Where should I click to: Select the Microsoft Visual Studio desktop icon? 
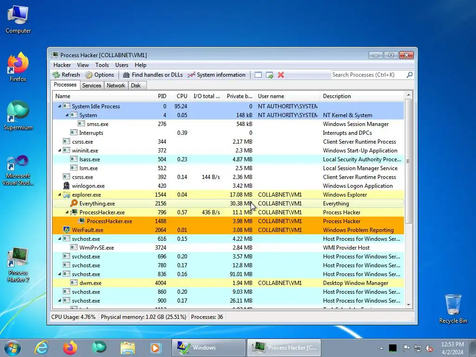(x=18, y=170)
